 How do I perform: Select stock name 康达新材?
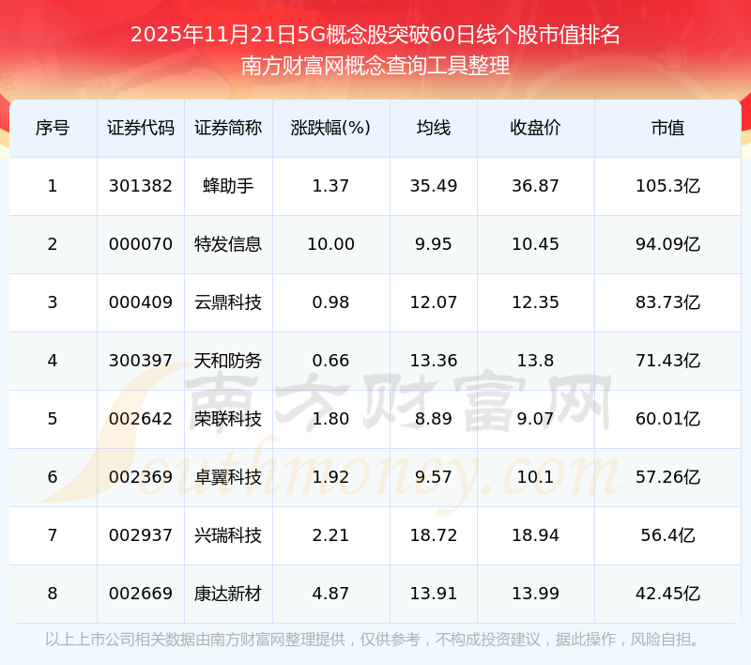coord(228,594)
